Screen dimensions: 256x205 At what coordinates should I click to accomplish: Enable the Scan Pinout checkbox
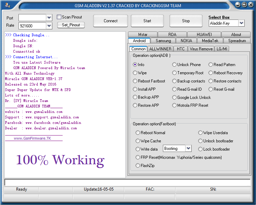pos(59,17)
